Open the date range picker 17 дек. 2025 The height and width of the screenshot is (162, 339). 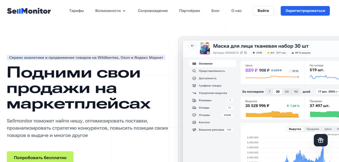327,92
